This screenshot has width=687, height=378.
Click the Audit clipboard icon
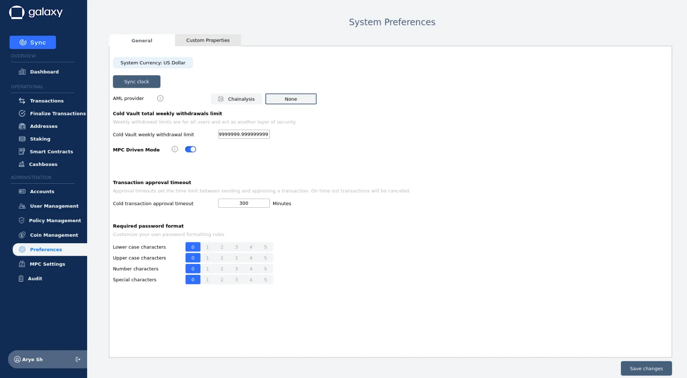point(21,278)
